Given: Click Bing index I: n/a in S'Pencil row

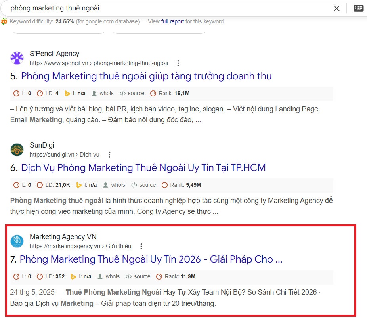Looking at the screenshot, I should point(75,94).
